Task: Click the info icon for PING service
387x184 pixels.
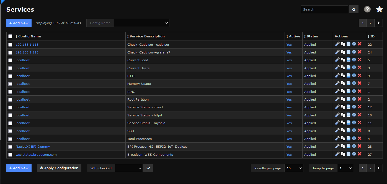Action: (354, 91)
